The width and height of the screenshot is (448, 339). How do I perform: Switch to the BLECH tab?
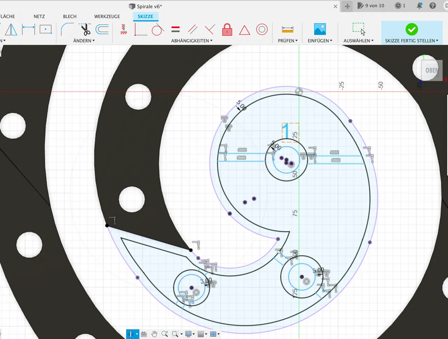point(70,16)
